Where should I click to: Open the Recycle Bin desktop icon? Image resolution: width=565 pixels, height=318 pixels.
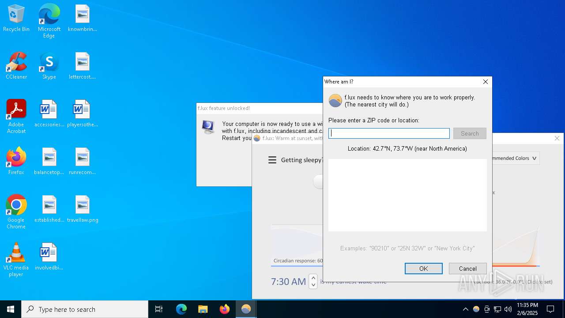coord(16,19)
